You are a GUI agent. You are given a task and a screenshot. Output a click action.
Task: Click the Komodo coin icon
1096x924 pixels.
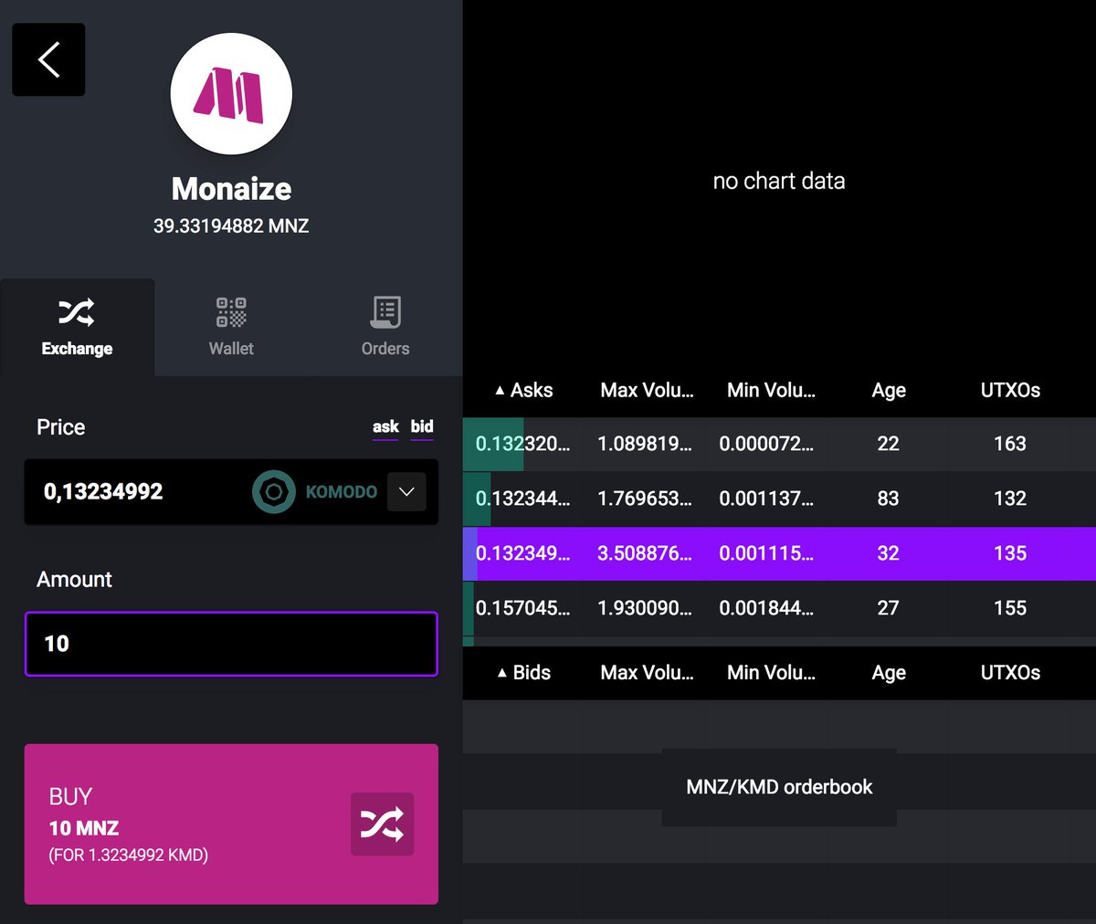pyautogui.click(x=273, y=492)
